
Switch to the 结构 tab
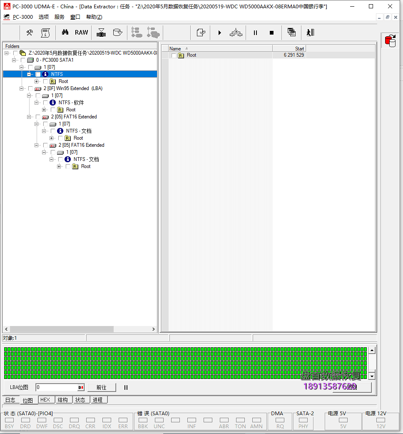click(63, 400)
